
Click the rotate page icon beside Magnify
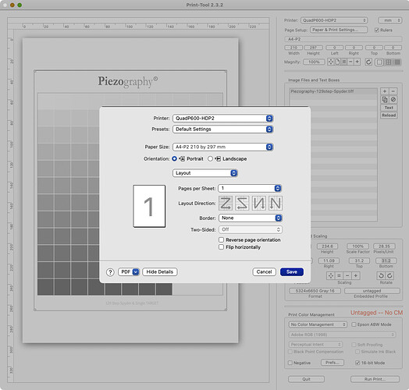point(368,62)
